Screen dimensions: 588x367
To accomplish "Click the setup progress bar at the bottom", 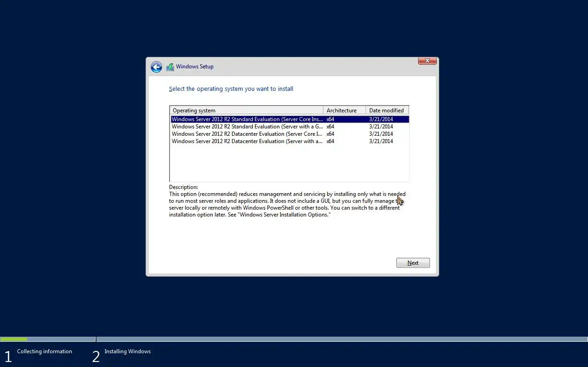I will click(294, 339).
